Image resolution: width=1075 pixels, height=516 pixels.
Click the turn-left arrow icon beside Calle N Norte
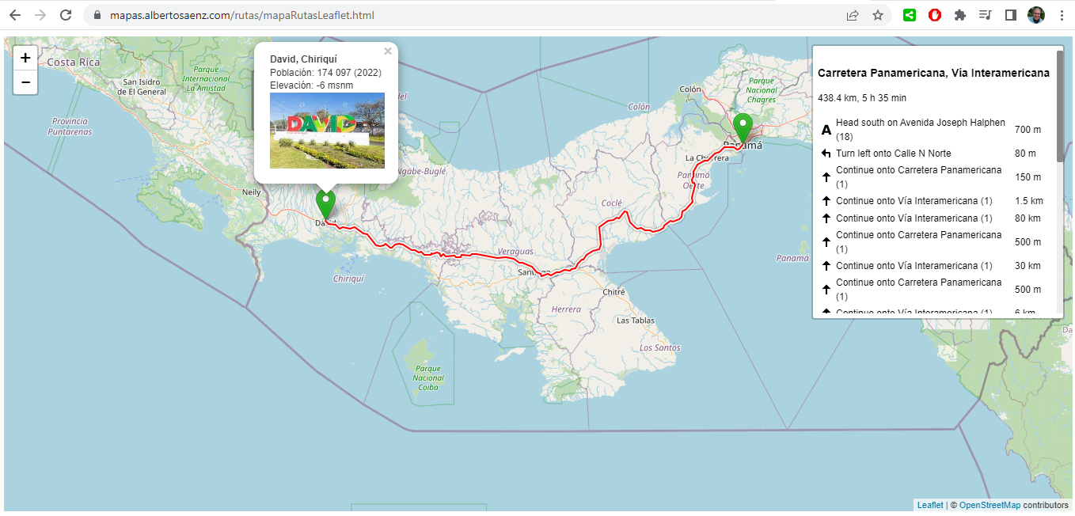[824, 153]
